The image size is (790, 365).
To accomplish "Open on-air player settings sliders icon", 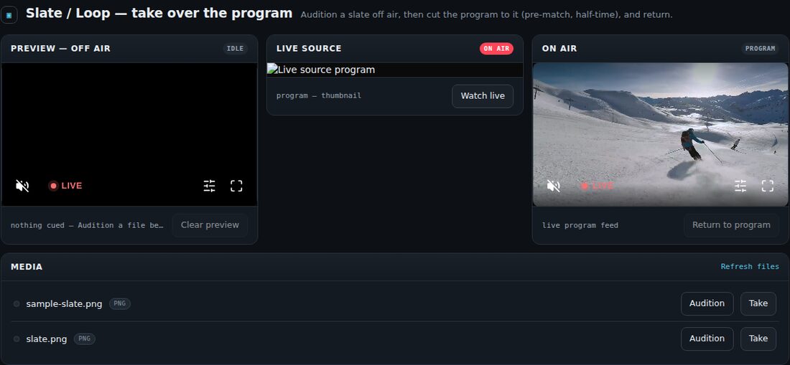I will click(x=740, y=186).
